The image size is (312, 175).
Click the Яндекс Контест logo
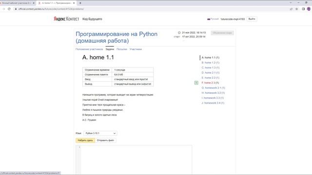pyautogui.click(x=66, y=19)
